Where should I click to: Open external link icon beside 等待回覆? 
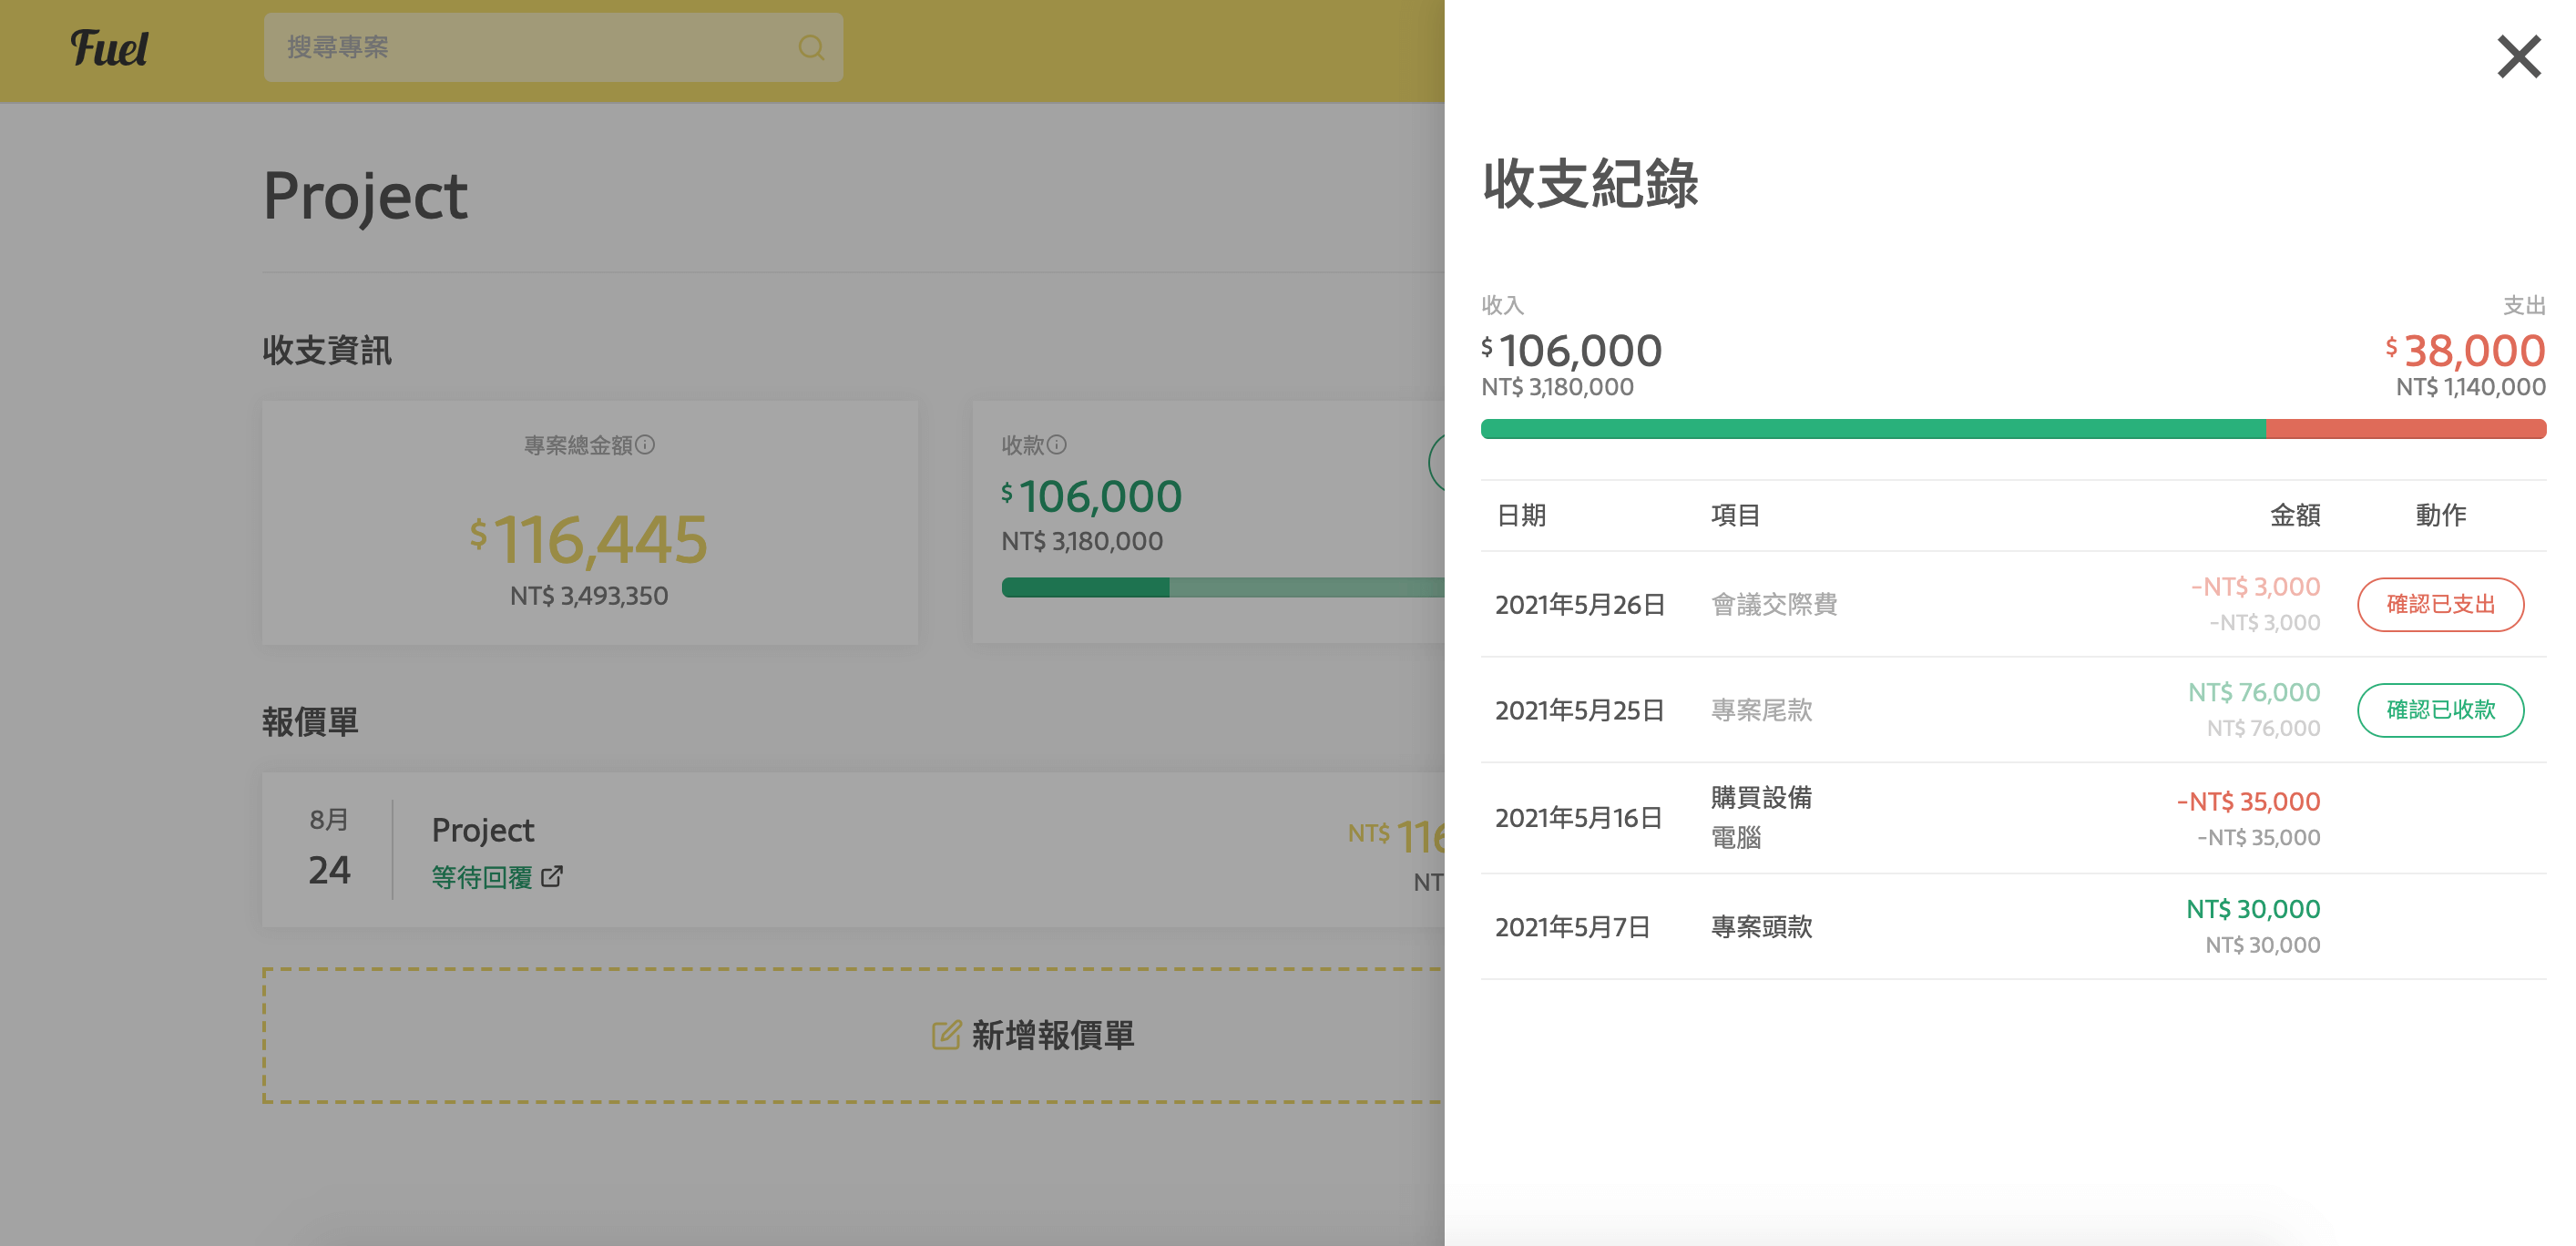coord(552,877)
